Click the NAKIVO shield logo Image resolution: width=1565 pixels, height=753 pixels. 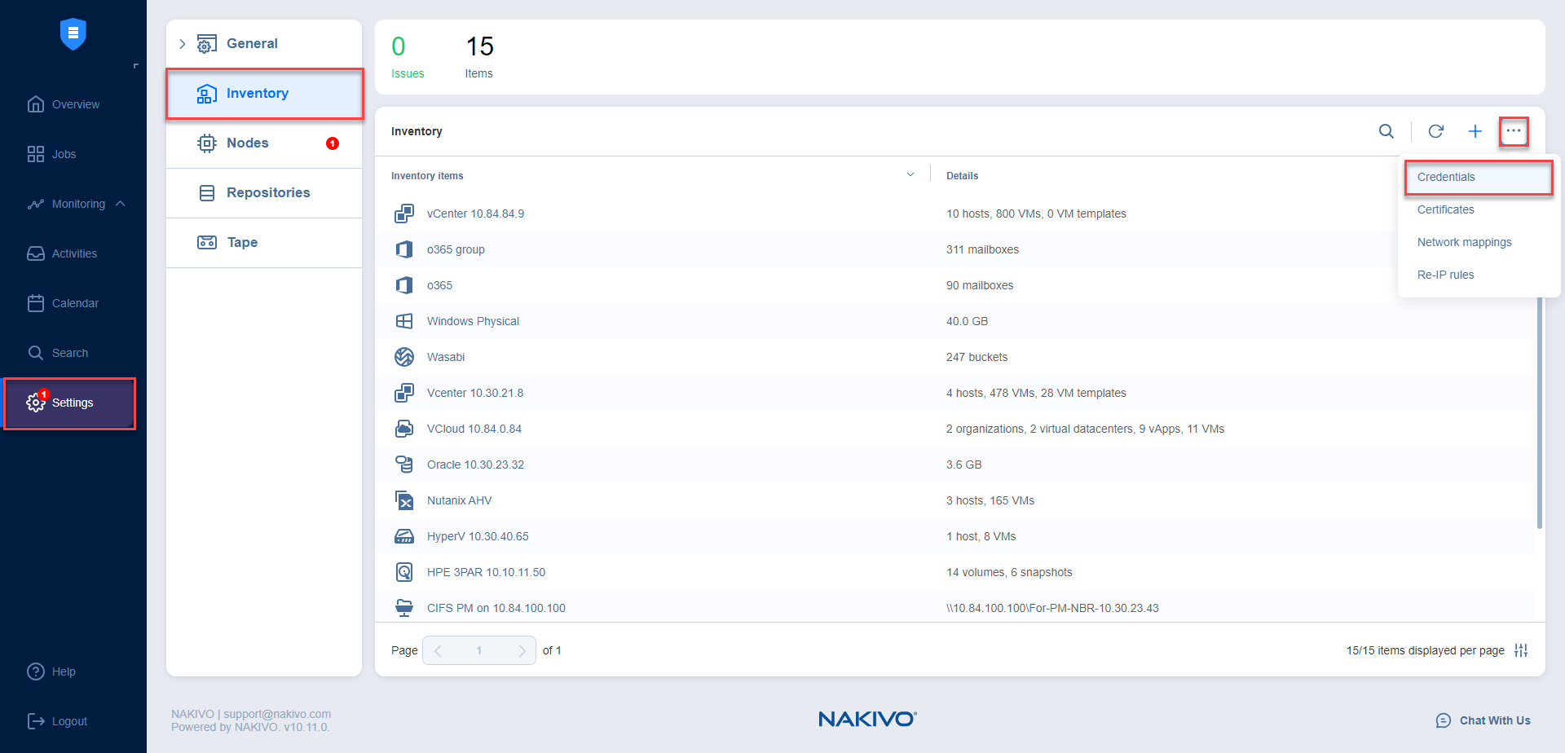[73, 34]
